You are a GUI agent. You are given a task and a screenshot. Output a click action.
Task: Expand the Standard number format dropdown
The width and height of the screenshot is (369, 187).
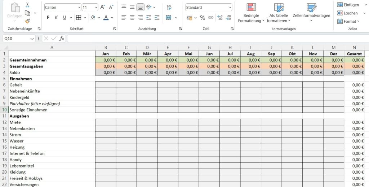pyautogui.click(x=230, y=8)
